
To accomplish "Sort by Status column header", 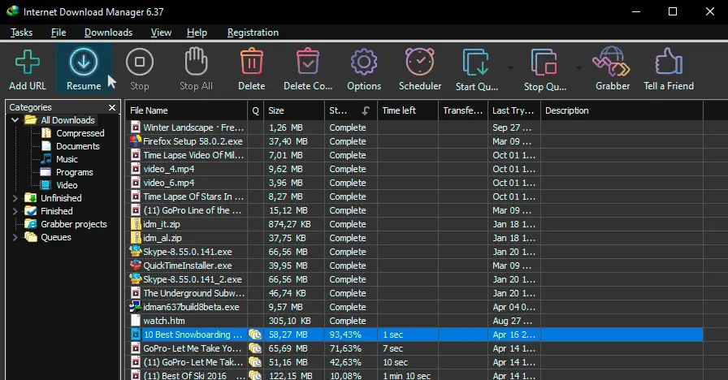I will click(350, 110).
